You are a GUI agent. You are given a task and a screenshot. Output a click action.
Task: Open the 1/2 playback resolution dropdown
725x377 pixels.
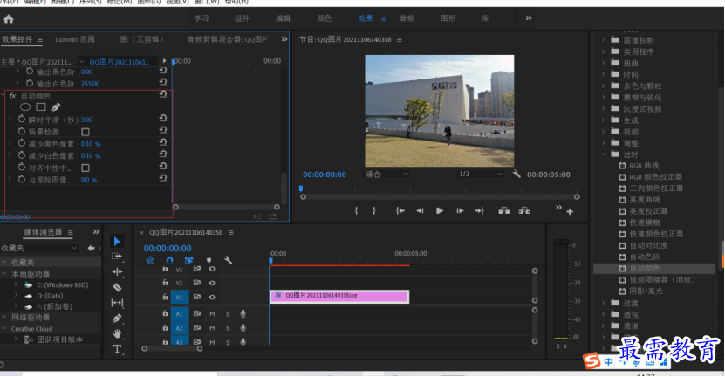point(480,174)
